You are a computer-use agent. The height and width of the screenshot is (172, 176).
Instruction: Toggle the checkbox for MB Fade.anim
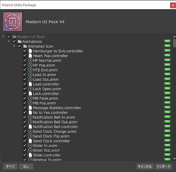(25, 98)
